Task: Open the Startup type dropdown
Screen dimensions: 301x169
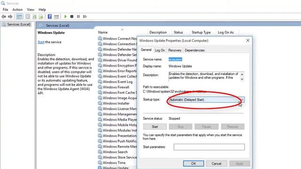Action: pyautogui.click(x=206, y=100)
